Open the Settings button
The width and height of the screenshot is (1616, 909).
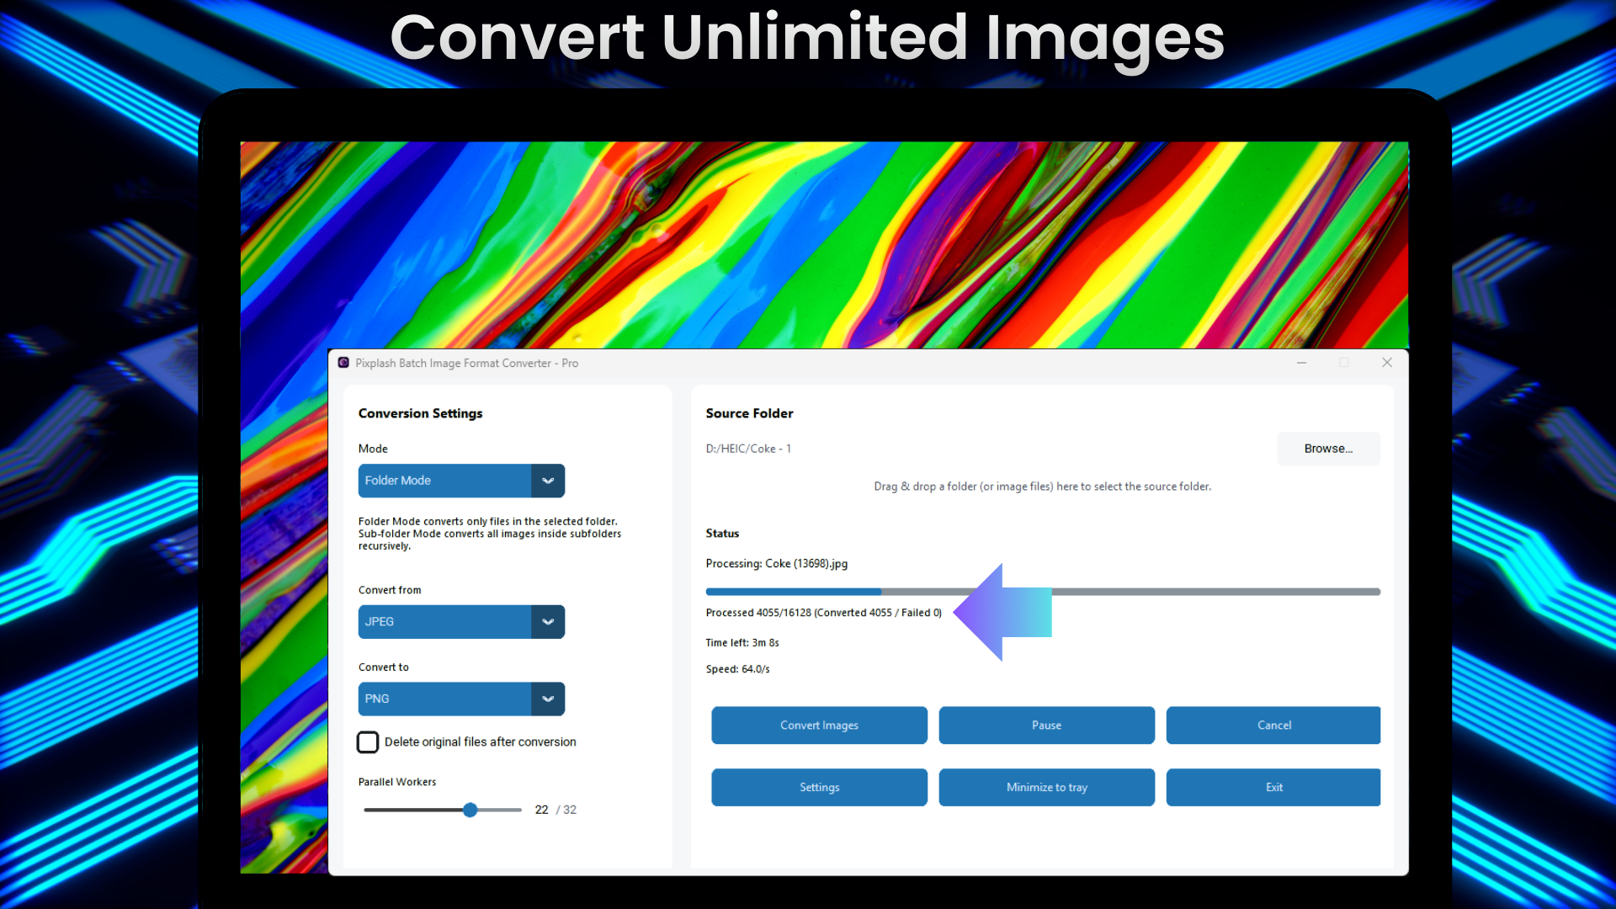pos(819,788)
